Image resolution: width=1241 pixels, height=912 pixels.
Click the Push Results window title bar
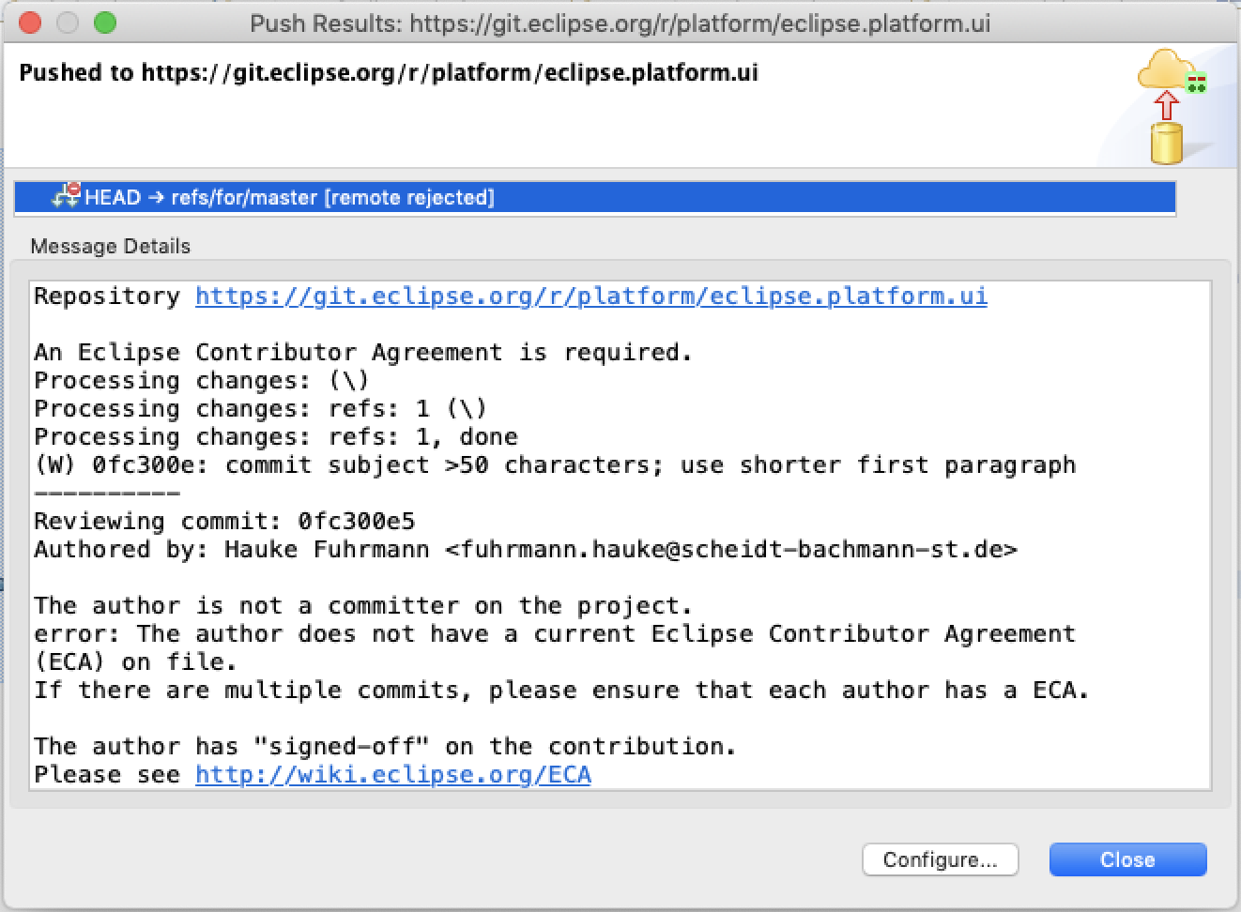click(x=620, y=23)
